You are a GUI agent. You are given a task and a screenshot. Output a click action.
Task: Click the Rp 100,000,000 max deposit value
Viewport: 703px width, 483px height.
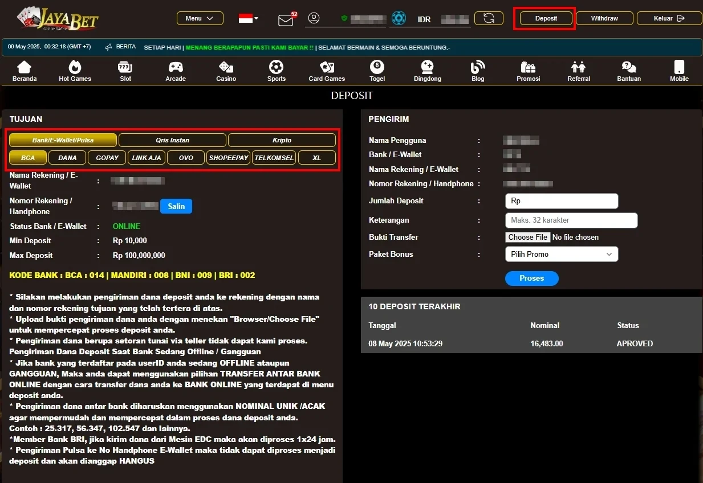pos(139,255)
